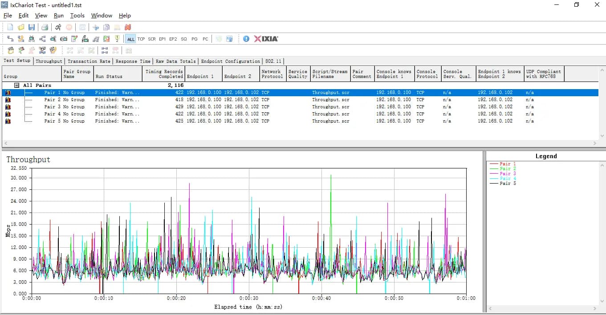Open the blue info help icon
The width and height of the screenshot is (606, 315).
point(246,39)
